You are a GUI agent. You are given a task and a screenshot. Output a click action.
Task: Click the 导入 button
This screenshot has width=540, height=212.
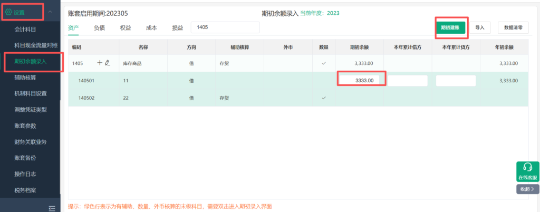tap(479, 27)
